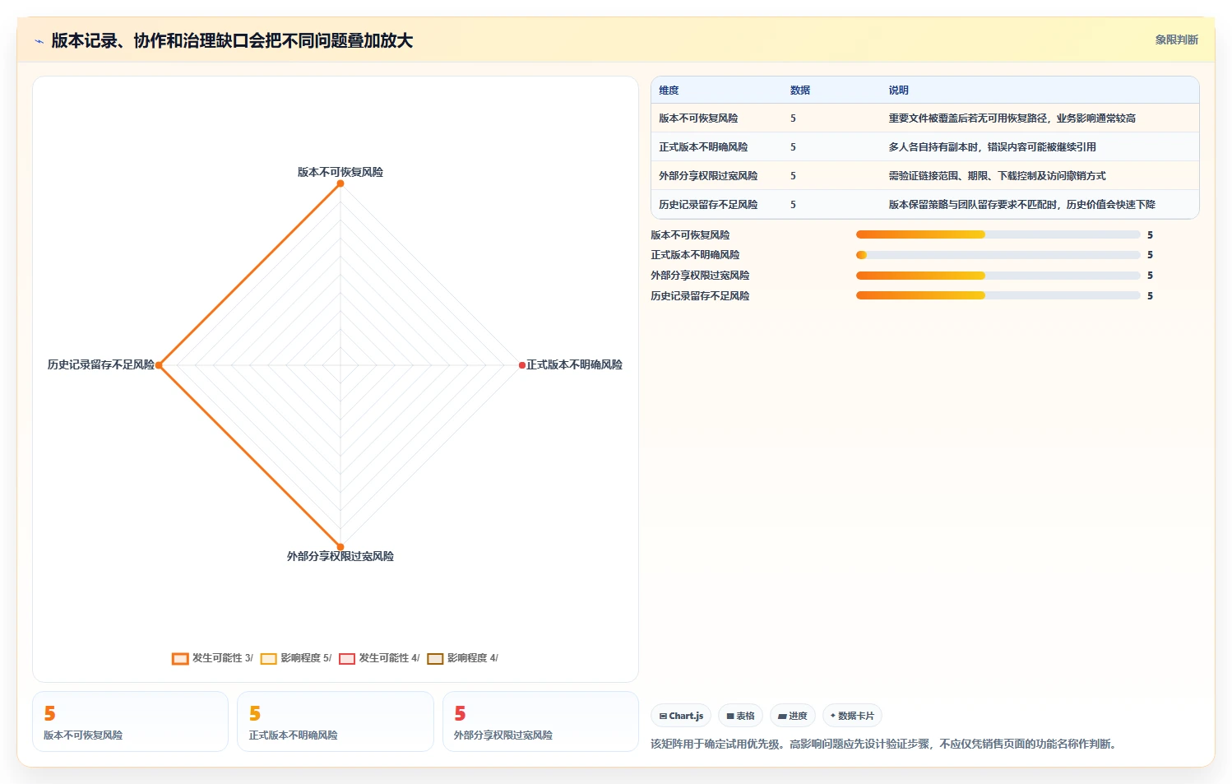The image size is (1232, 784).
Task: Toggle the red 发生可能性 4/ legend item
Action: click(379, 658)
